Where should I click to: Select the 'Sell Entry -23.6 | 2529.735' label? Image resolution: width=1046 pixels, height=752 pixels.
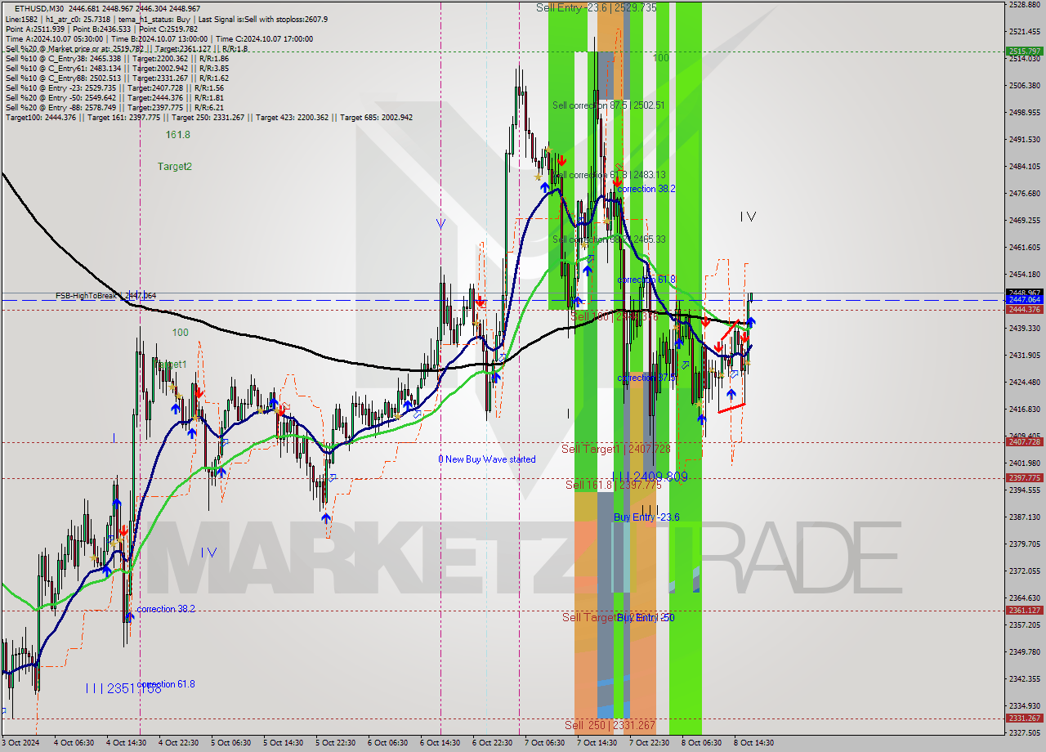pyautogui.click(x=597, y=7)
